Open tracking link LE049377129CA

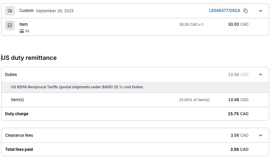click(x=224, y=11)
